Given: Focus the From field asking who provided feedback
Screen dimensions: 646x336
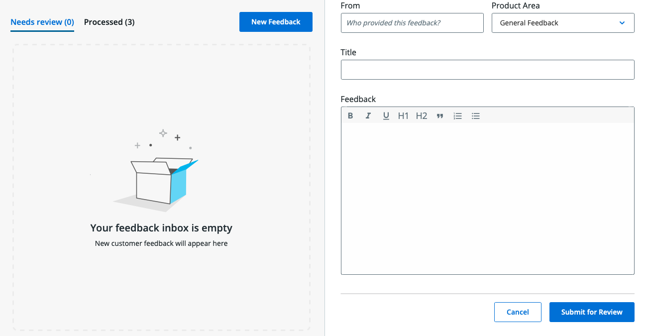Looking at the screenshot, I should [412, 23].
